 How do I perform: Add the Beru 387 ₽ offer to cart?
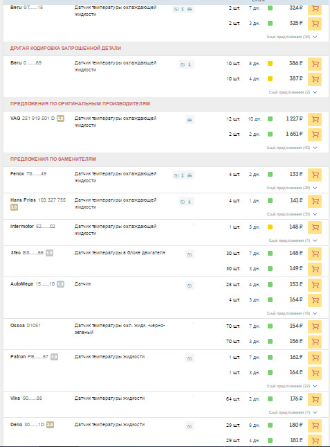pyautogui.click(x=315, y=79)
